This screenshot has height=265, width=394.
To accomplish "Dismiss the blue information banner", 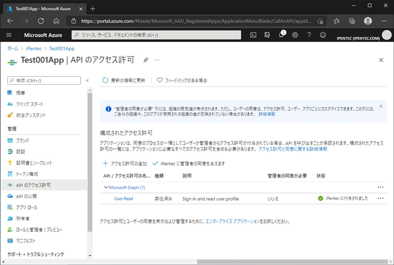I will tap(381, 106).
